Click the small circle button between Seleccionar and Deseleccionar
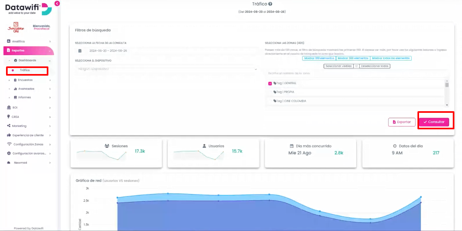The image size is (462, 231). point(356,66)
